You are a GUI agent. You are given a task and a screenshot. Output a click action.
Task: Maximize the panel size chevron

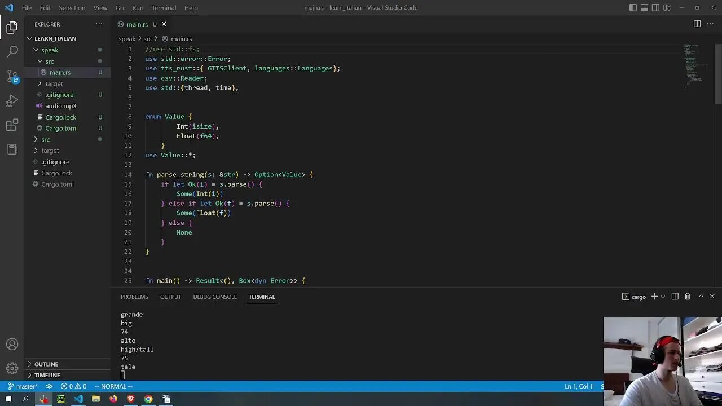(x=701, y=297)
